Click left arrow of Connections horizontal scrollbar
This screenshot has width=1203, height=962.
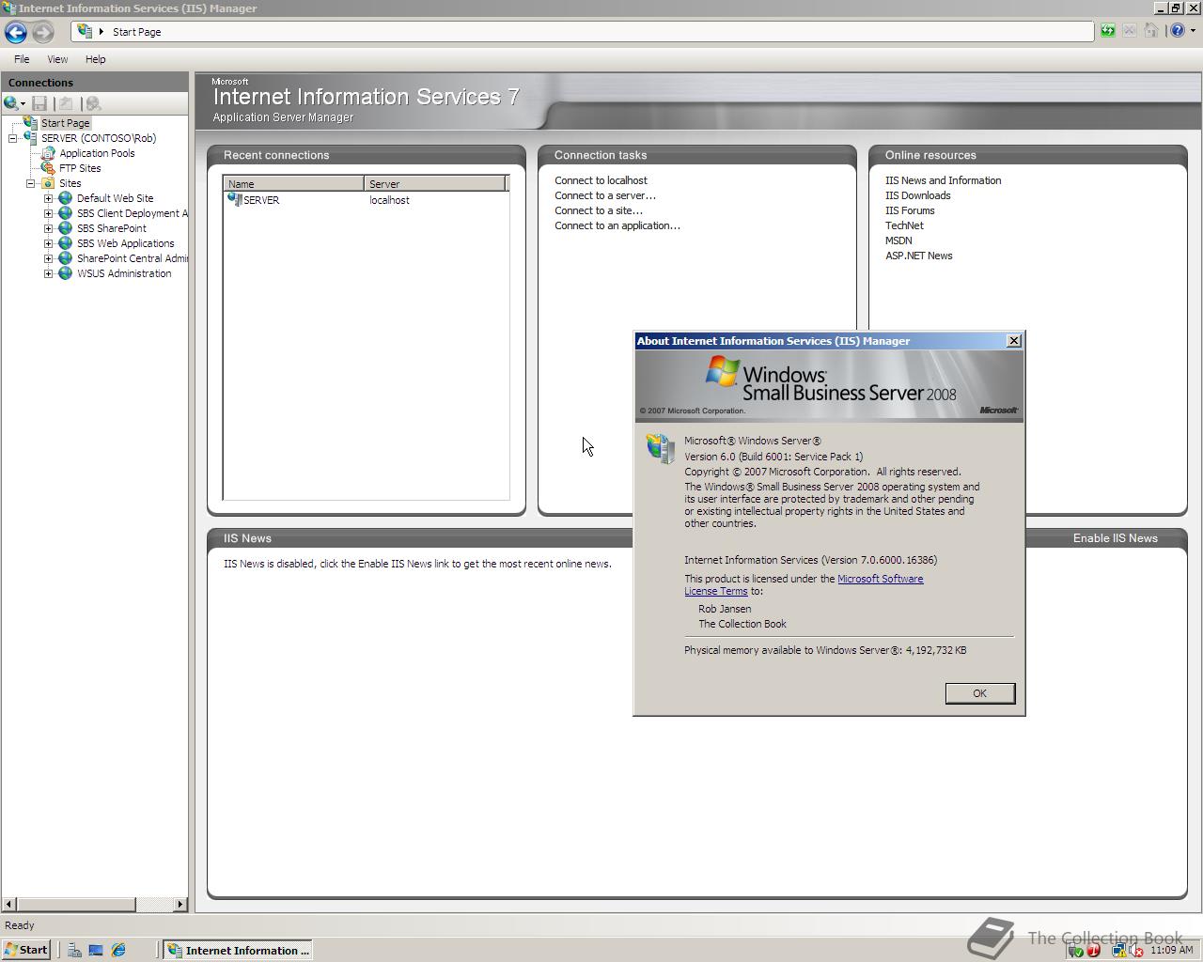point(9,904)
